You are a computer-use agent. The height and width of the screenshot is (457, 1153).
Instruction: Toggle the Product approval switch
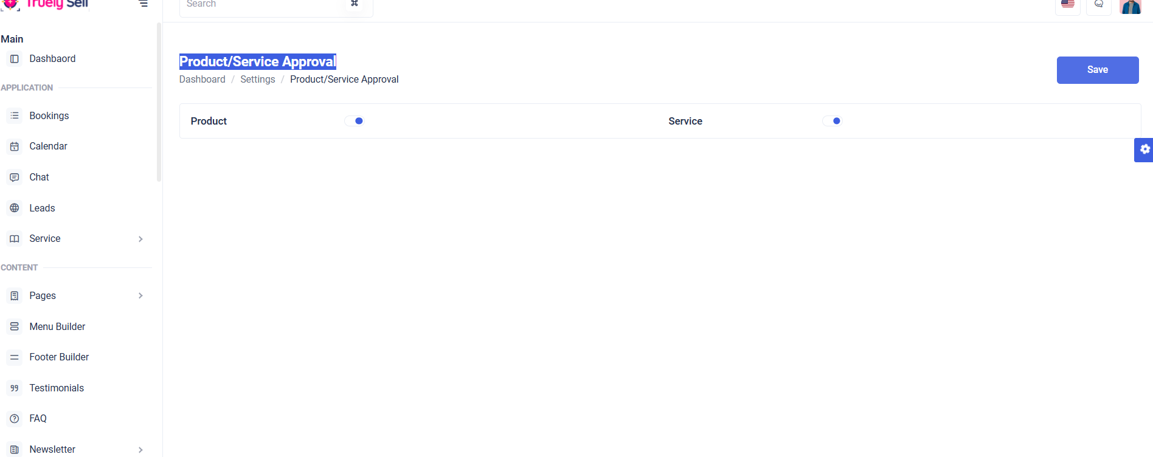[x=355, y=121]
